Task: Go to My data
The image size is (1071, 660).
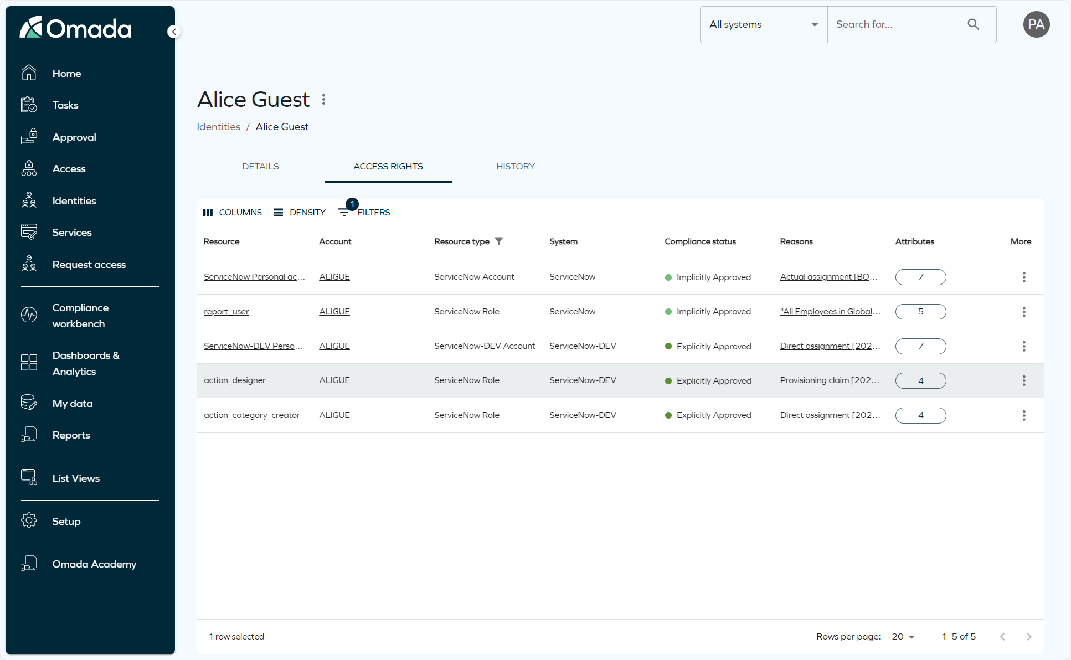Action: coord(72,403)
